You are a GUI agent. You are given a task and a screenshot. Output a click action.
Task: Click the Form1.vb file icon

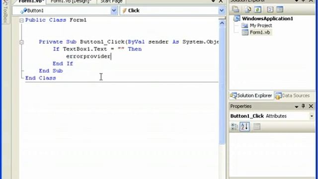click(245, 32)
